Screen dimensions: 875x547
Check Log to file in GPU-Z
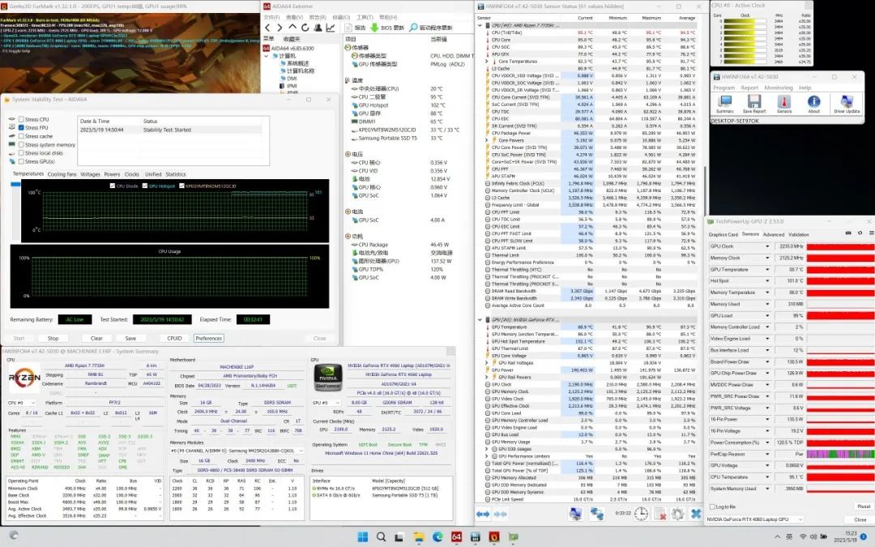coord(712,506)
